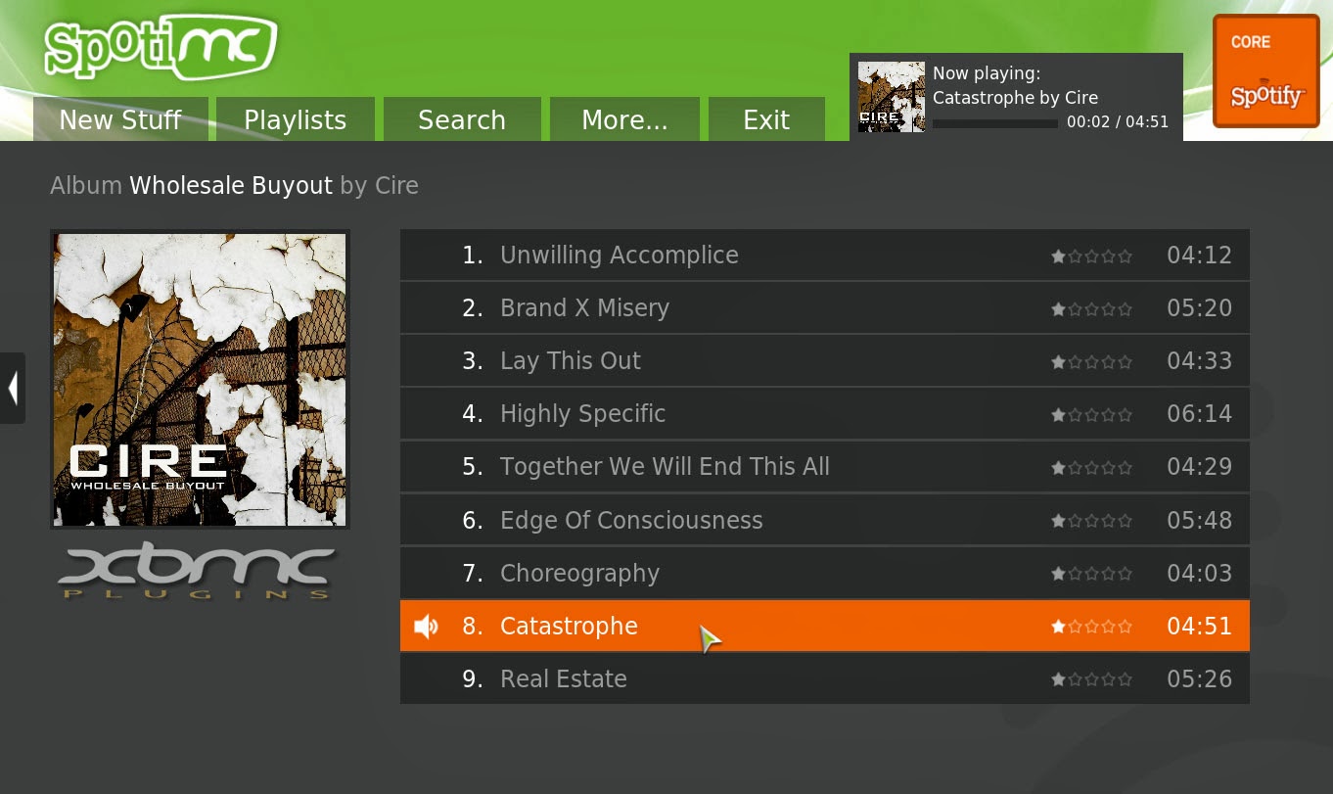The width and height of the screenshot is (1333, 794).
Task: Click the speaker icon beside Catastrophe
Action: coord(427,626)
